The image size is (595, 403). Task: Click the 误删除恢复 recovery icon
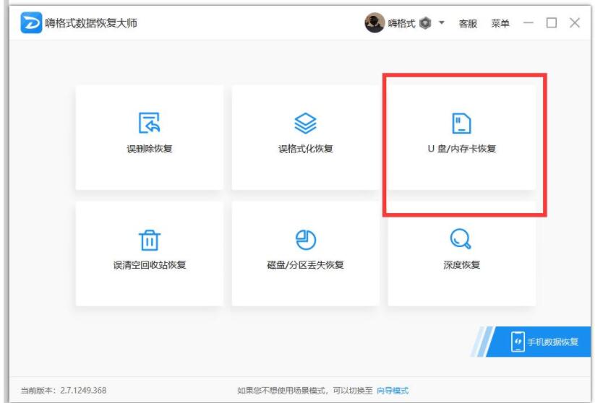point(149,123)
